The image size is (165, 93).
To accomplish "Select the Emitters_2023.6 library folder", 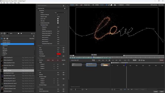I will [x=6, y=42].
